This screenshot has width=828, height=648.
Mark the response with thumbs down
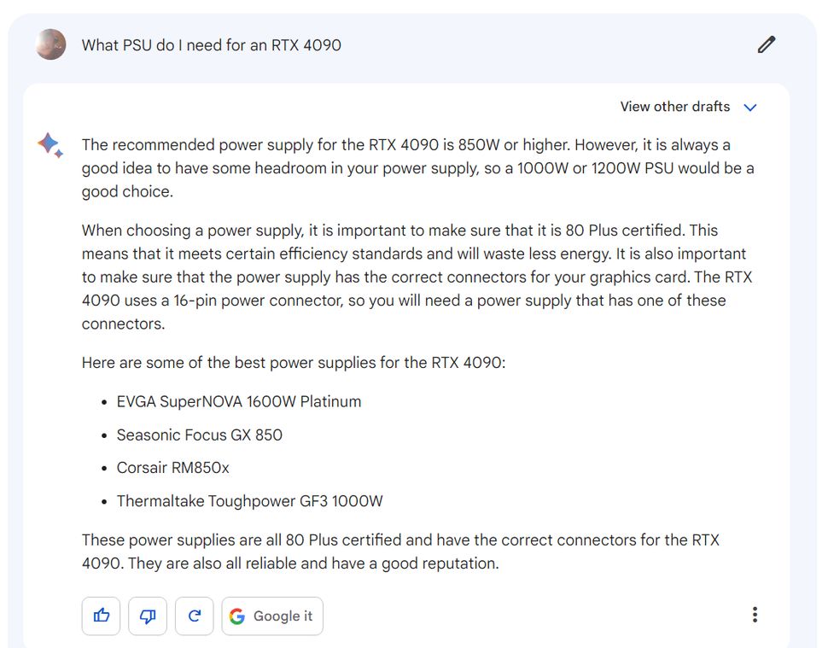point(148,616)
